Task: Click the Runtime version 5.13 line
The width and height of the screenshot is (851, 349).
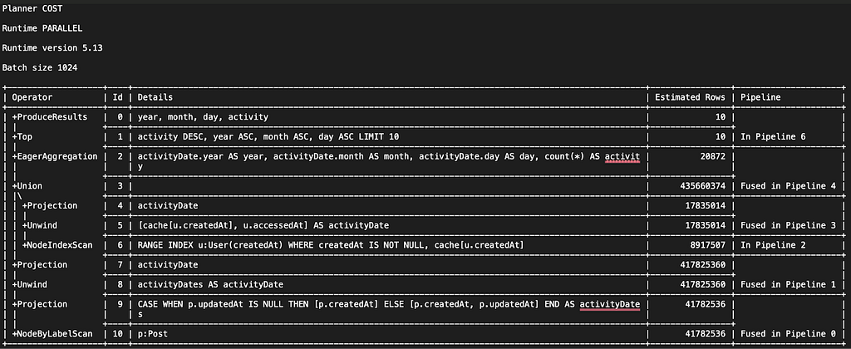Action: click(x=52, y=47)
